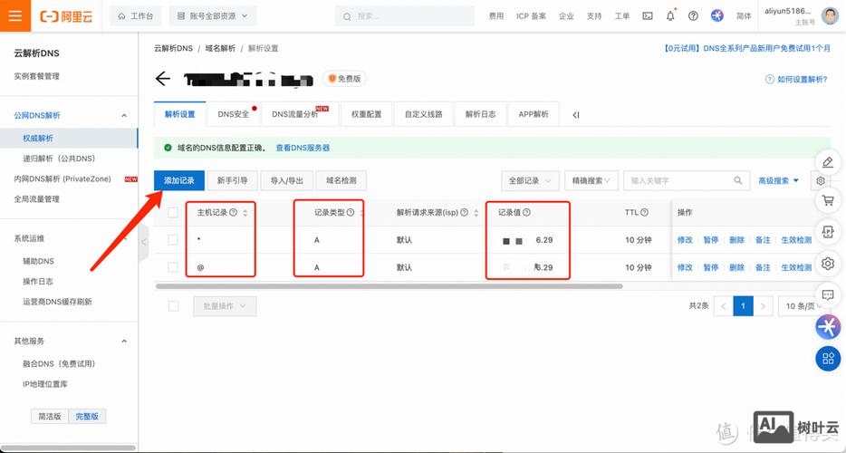Viewport: 846px width, 453px height.
Task: Open the help question mark icon
Action: [693, 16]
